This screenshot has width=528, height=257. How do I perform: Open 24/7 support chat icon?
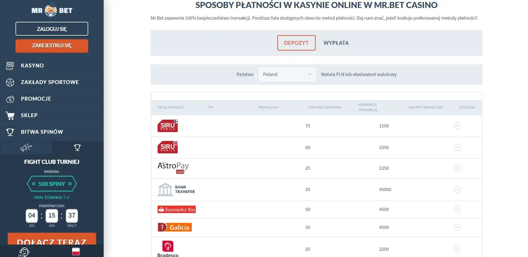tap(24, 252)
